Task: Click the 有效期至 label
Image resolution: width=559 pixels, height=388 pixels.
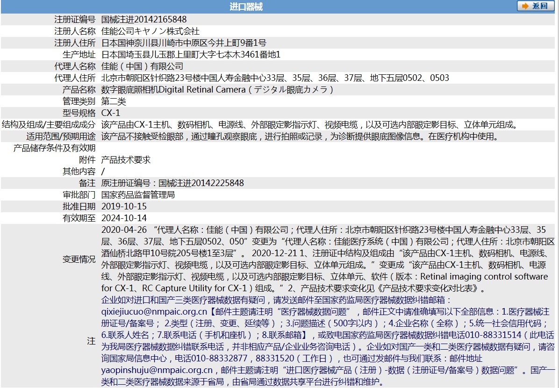Action: (79, 218)
